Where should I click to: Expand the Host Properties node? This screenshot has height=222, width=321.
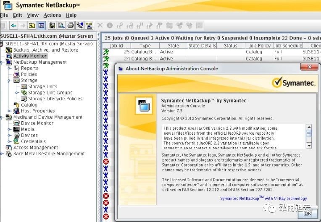(9, 111)
